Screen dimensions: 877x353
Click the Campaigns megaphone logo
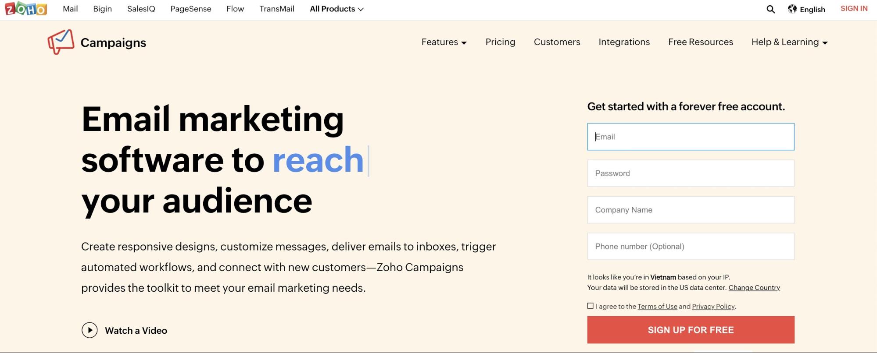click(61, 42)
